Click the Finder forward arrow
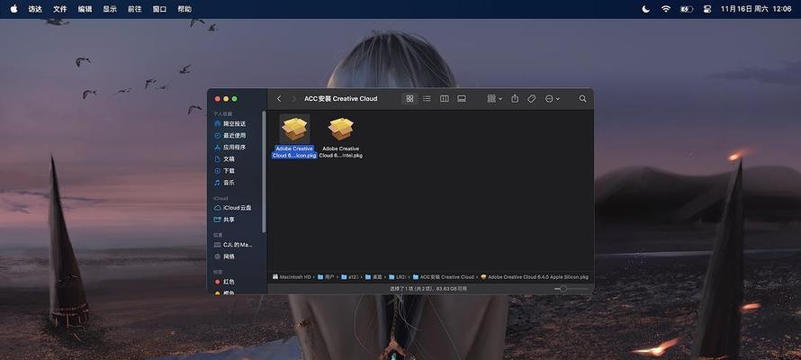The width and height of the screenshot is (801, 360). point(293,99)
